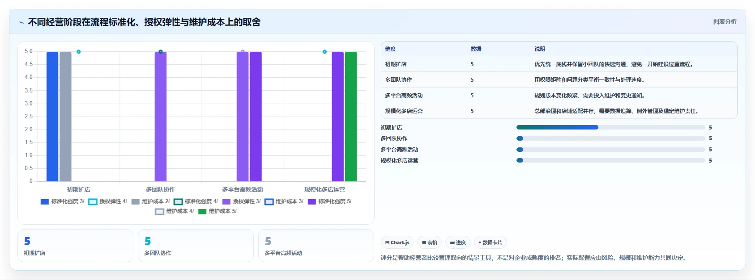
Task: Toggle the 标准化强度 4/ legend item
Action: (x=196, y=201)
